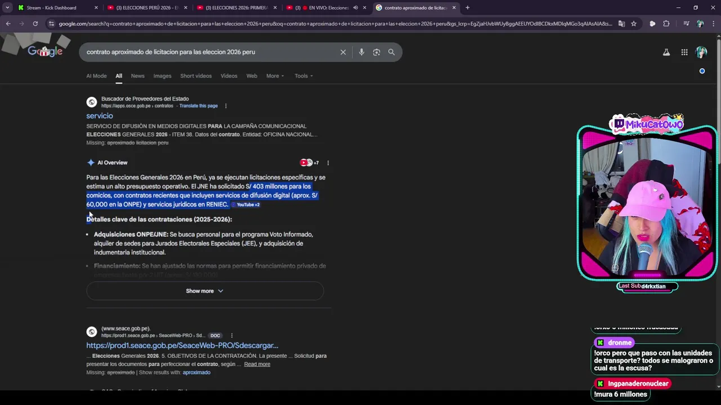Image resolution: width=721 pixels, height=405 pixels.
Task: Open the pinned extension icon beside Extensions
Action: [652, 24]
